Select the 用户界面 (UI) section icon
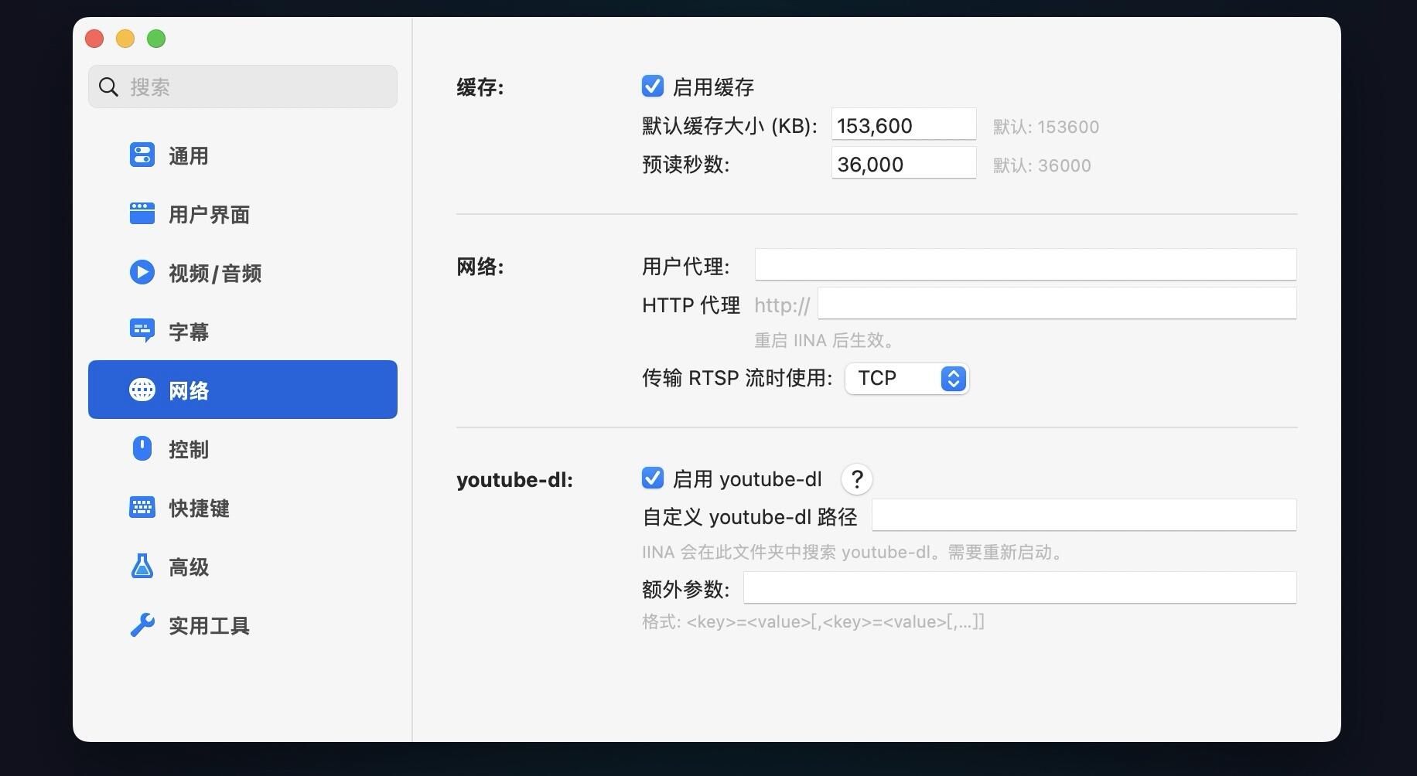The height and width of the screenshot is (776, 1417). [x=142, y=213]
